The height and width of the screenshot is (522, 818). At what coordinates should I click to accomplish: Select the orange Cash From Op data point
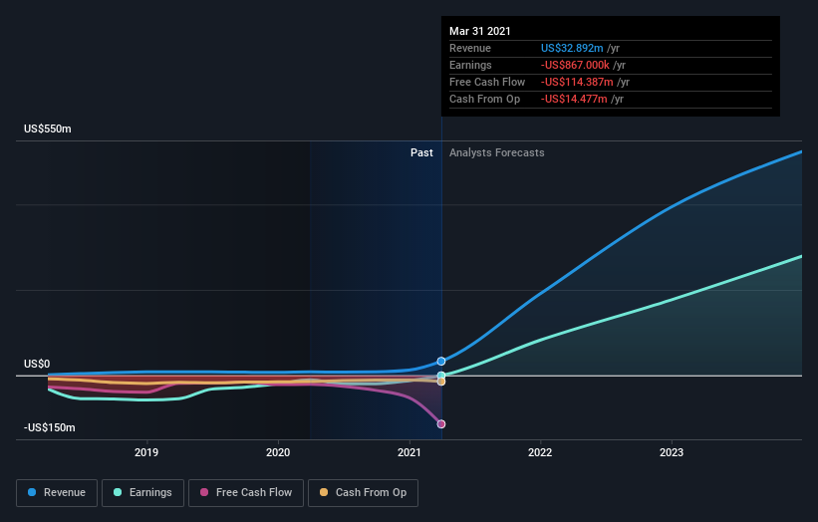coord(441,382)
